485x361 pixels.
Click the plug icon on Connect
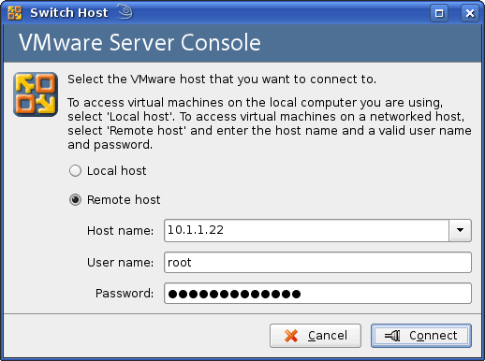[x=392, y=336]
